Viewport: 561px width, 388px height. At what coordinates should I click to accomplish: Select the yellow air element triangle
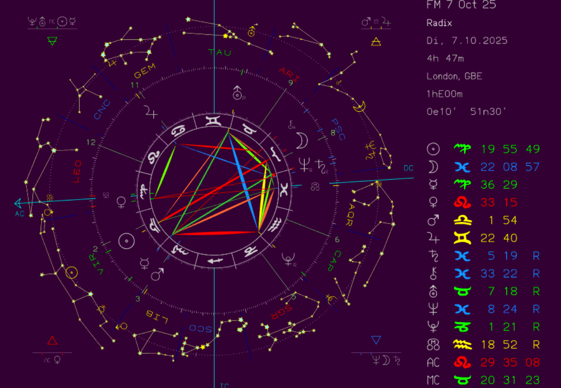click(x=376, y=42)
